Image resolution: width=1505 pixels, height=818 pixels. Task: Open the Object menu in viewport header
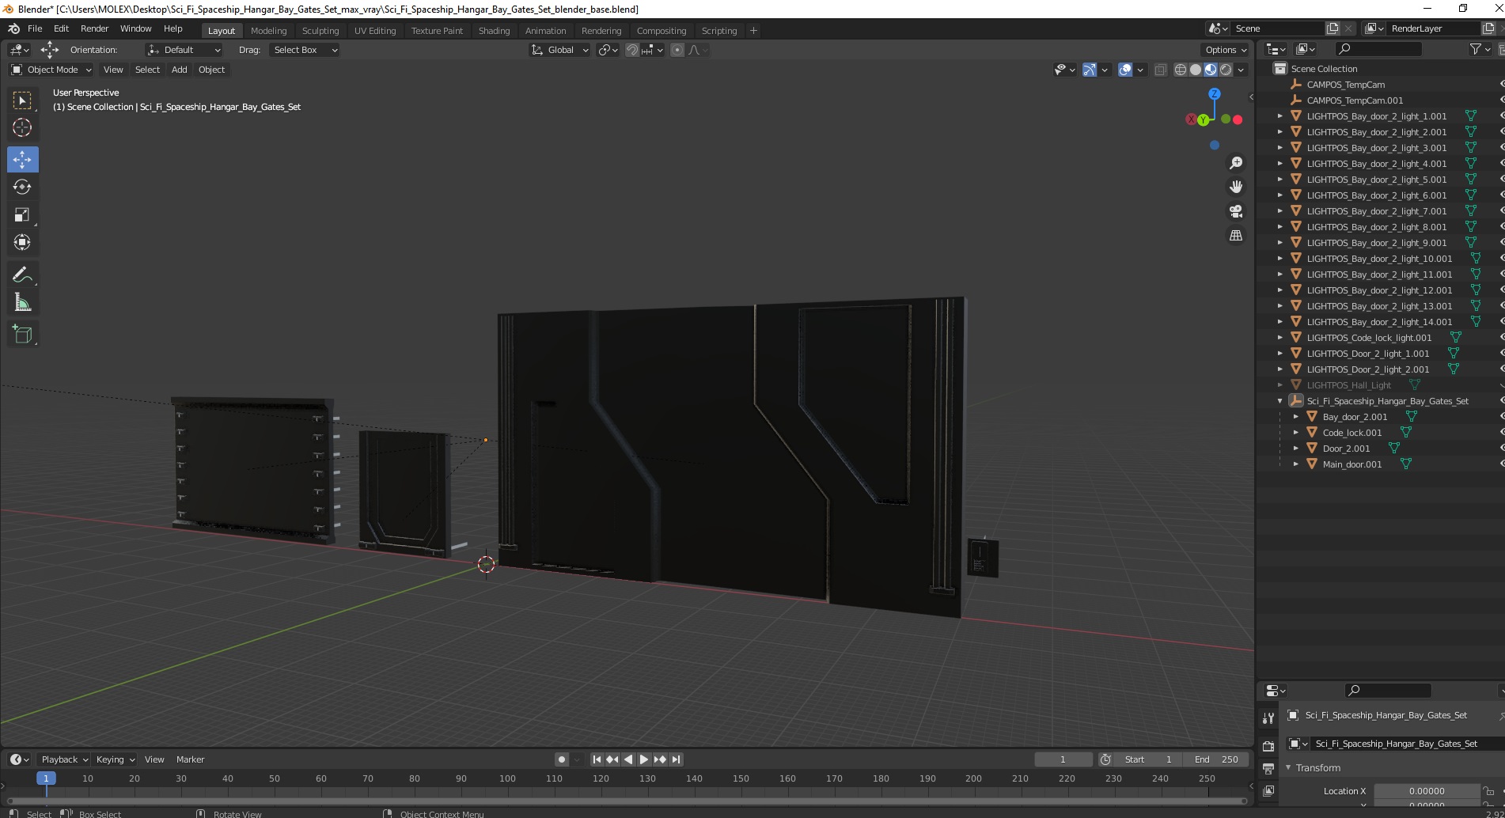(211, 70)
